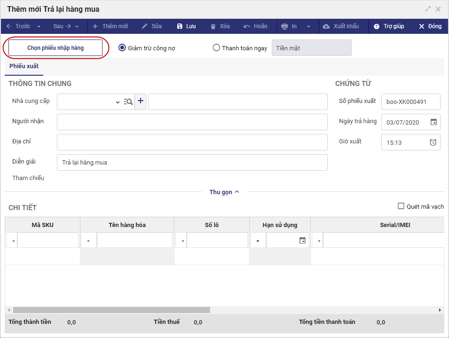Close dialog with title bar X
The image size is (449, 338).
[438, 9]
